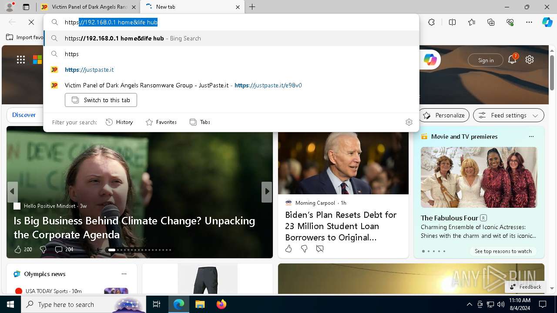Open Big Business Behind Climate Change article

[134, 227]
